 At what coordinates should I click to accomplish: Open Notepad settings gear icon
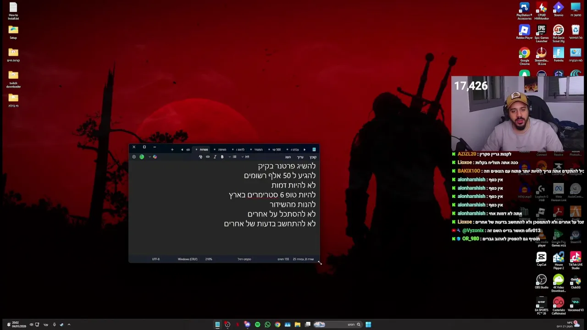click(x=134, y=157)
